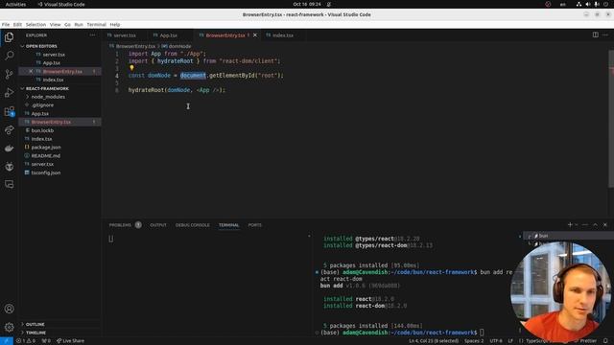This screenshot has height=345, width=614.
Task: Open package.json in file tree
Action: point(46,147)
